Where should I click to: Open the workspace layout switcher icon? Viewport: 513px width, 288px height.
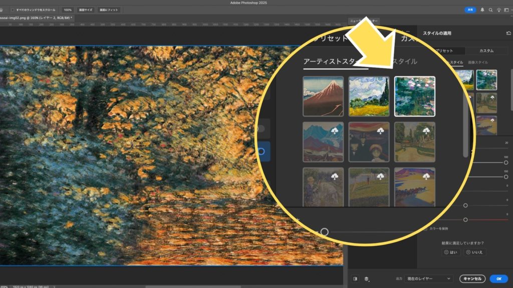[506, 10]
